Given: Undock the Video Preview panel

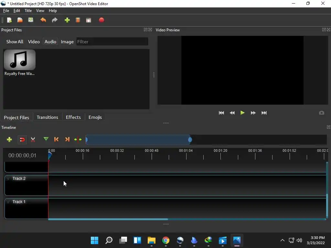Looking at the screenshot, I should tap(324, 29).
